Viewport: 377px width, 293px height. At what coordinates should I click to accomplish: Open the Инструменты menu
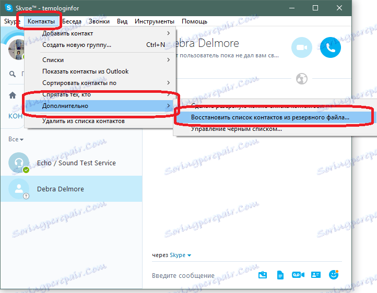click(155, 21)
